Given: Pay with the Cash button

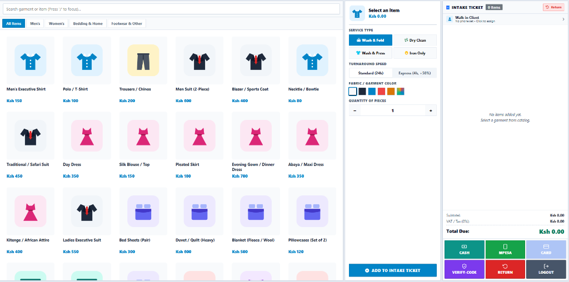Looking at the screenshot, I should [x=465, y=249].
